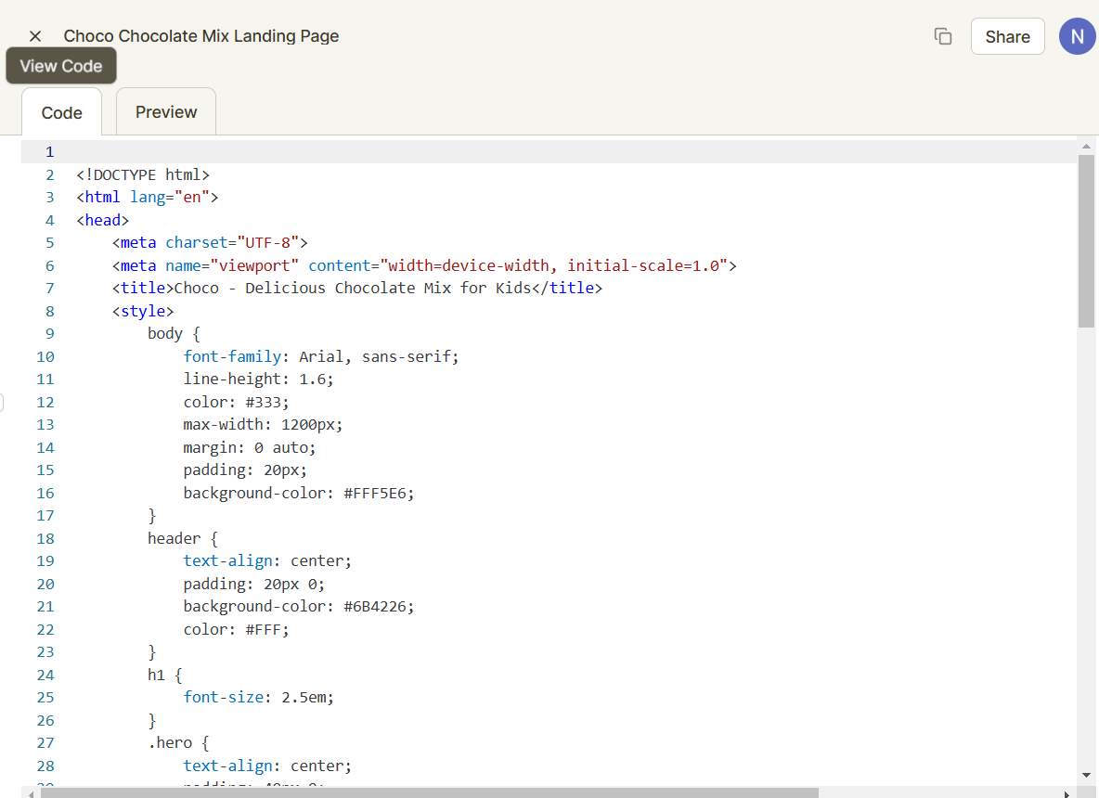1099x798 pixels.
Task: Click the 'font-size: 2.5em;' line
Action: 259,697
